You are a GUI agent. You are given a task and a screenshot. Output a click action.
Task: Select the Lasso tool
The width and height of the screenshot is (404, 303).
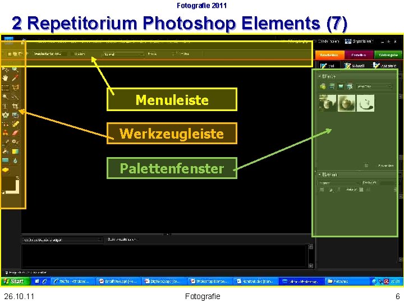point(15,88)
